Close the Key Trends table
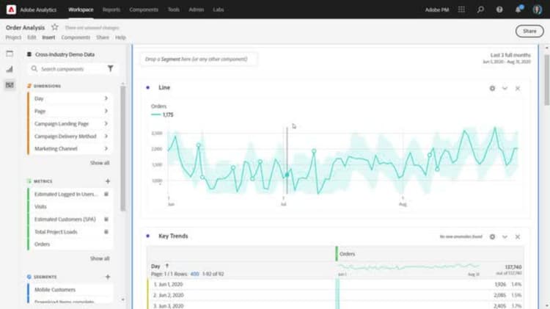 tap(518, 236)
